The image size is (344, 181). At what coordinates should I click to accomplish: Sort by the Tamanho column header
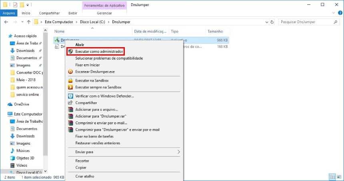click(x=215, y=32)
